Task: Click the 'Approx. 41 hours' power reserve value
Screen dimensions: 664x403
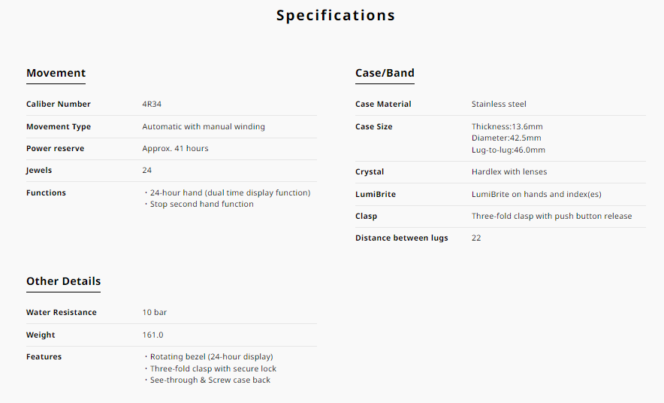Action: pos(175,149)
